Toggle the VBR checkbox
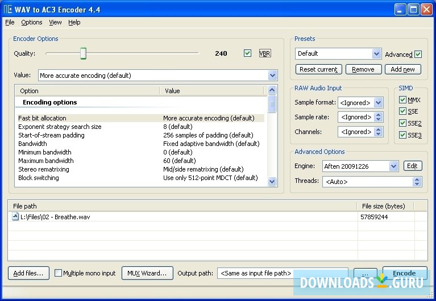This screenshot has height=301, width=436. (247, 53)
